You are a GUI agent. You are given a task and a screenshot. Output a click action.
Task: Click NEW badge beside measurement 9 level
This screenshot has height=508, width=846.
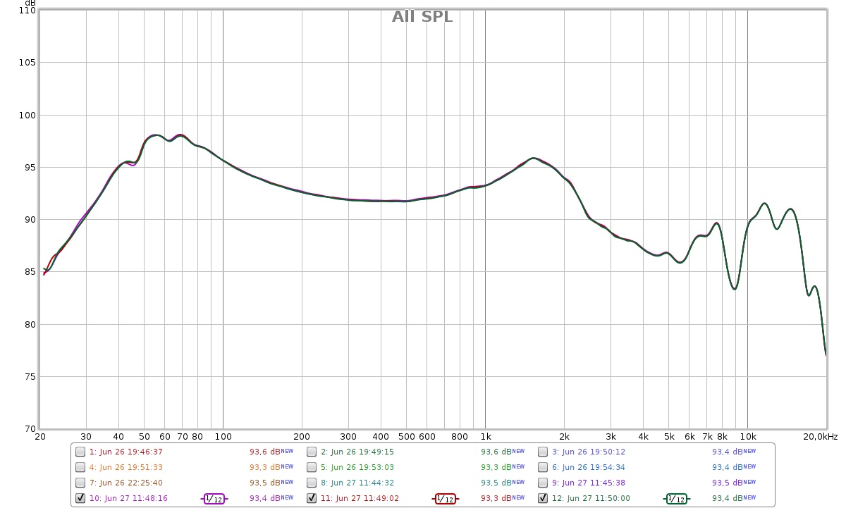point(749,483)
